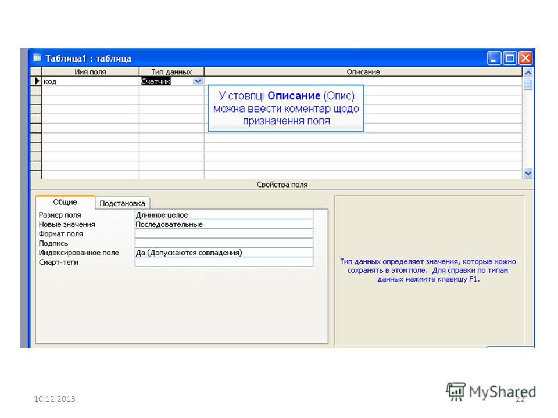Click the empty Подпись input
The image size is (558, 418).
coord(224,243)
